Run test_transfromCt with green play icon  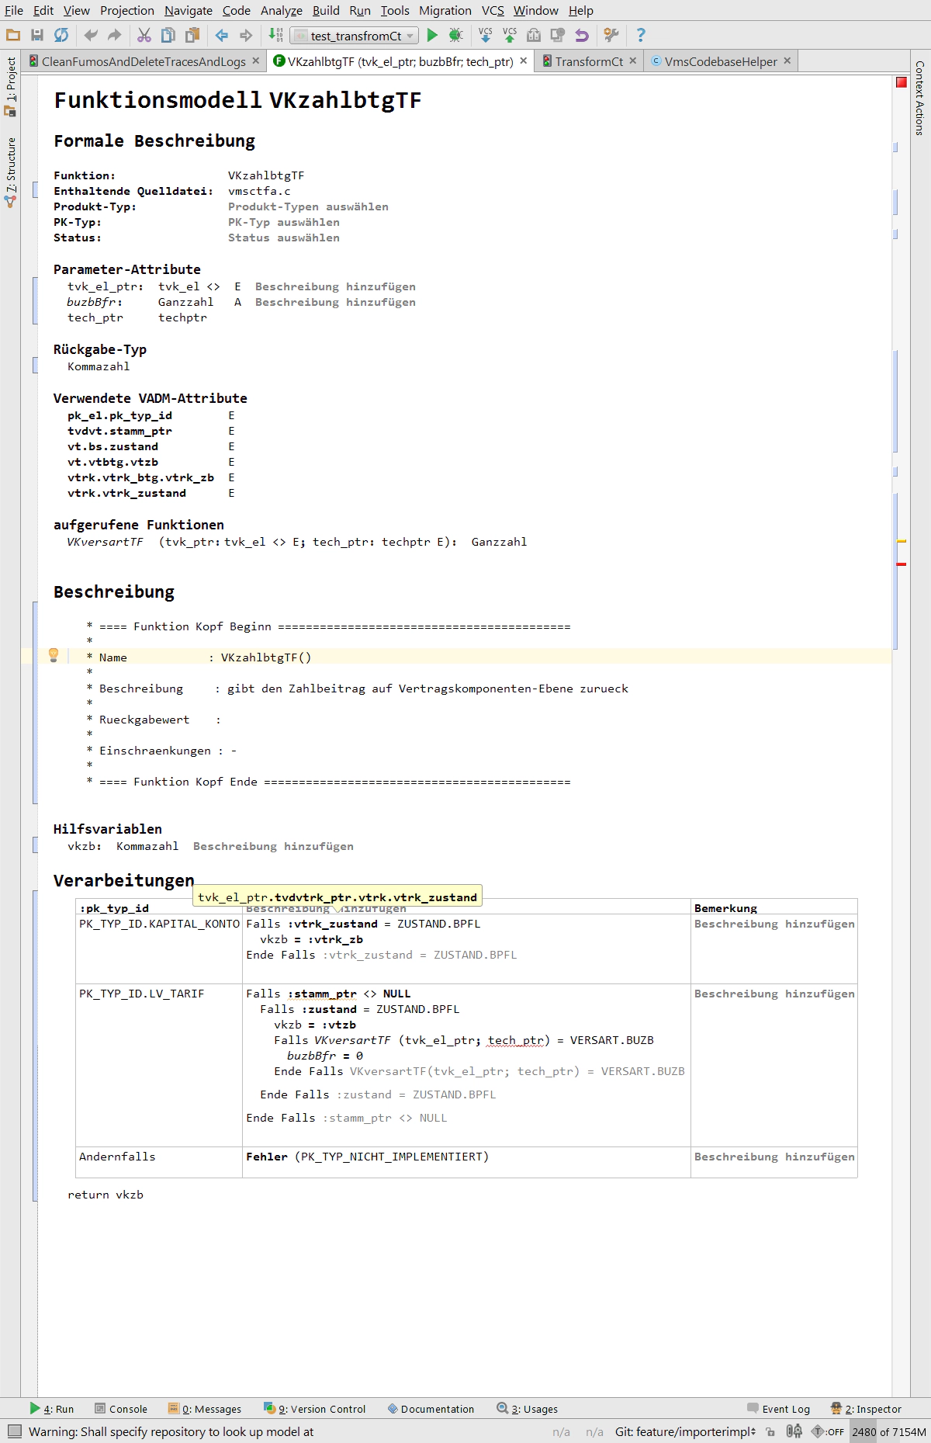pos(432,35)
